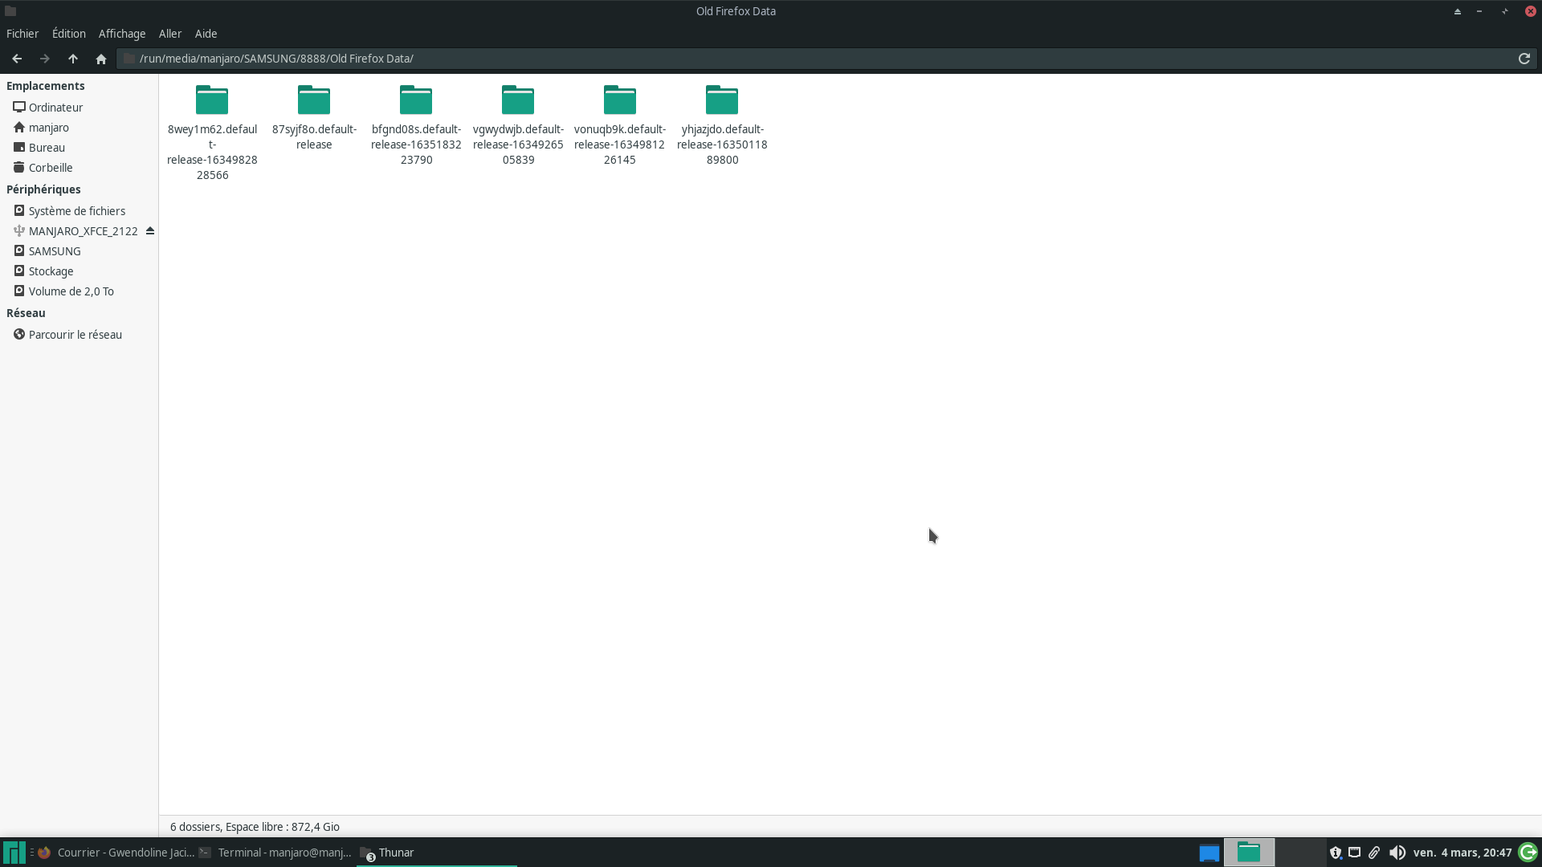
Task: Click the forward navigation arrow
Action: click(x=45, y=59)
